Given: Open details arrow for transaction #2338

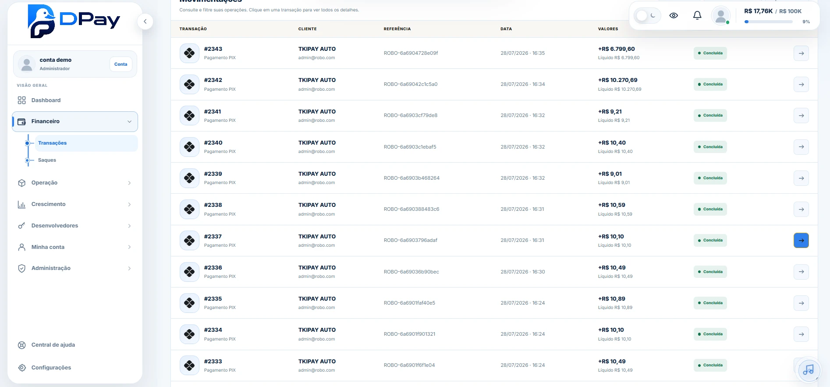Looking at the screenshot, I should [801, 209].
